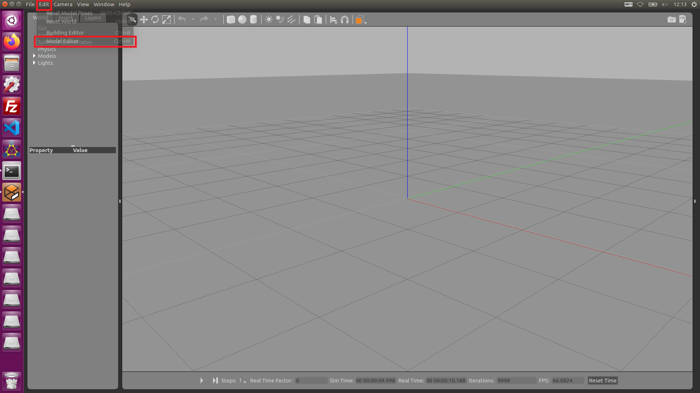Insert a box shape

231,20
